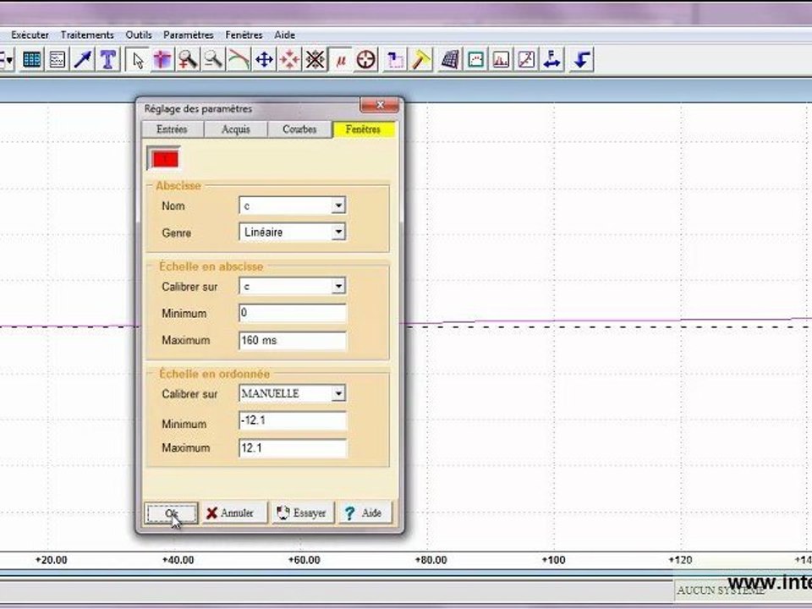
Task: Expand the MANUELLE Calibrer sur dropdown
Action: (338, 393)
